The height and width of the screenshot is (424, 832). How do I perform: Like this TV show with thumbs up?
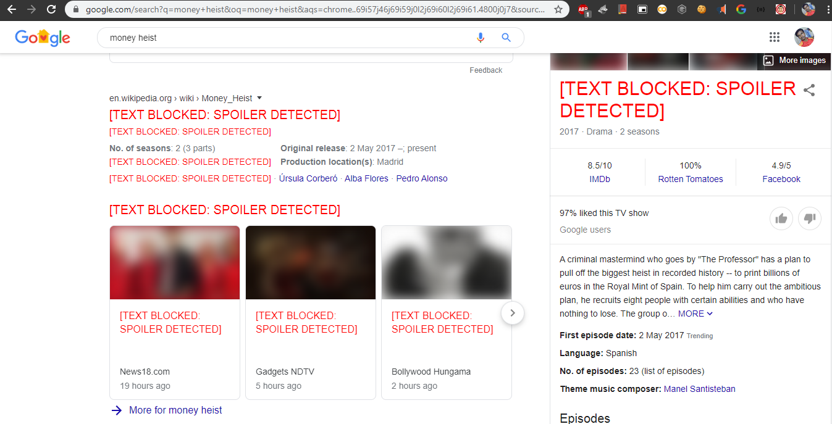781,218
